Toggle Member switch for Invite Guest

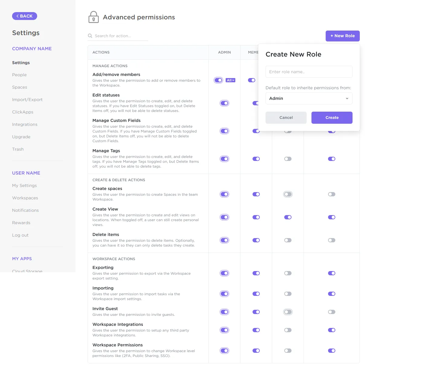pos(256,312)
